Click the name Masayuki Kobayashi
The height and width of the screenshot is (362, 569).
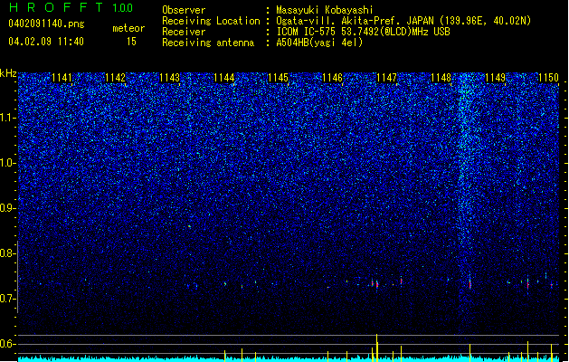pyautogui.click(x=325, y=10)
